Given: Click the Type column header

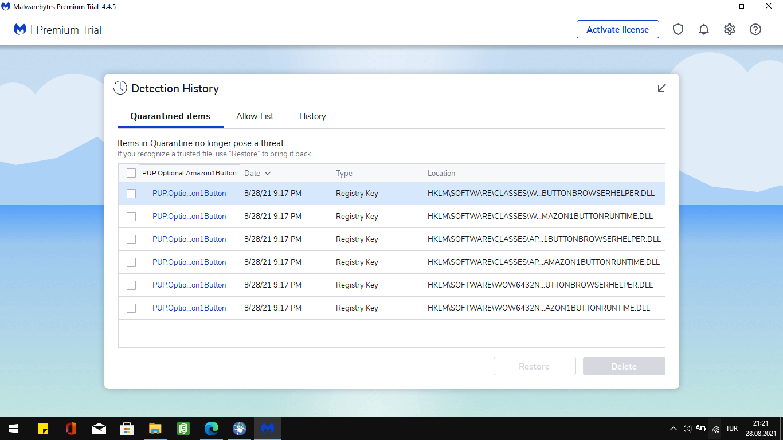Looking at the screenshot, I should [344, 173].
